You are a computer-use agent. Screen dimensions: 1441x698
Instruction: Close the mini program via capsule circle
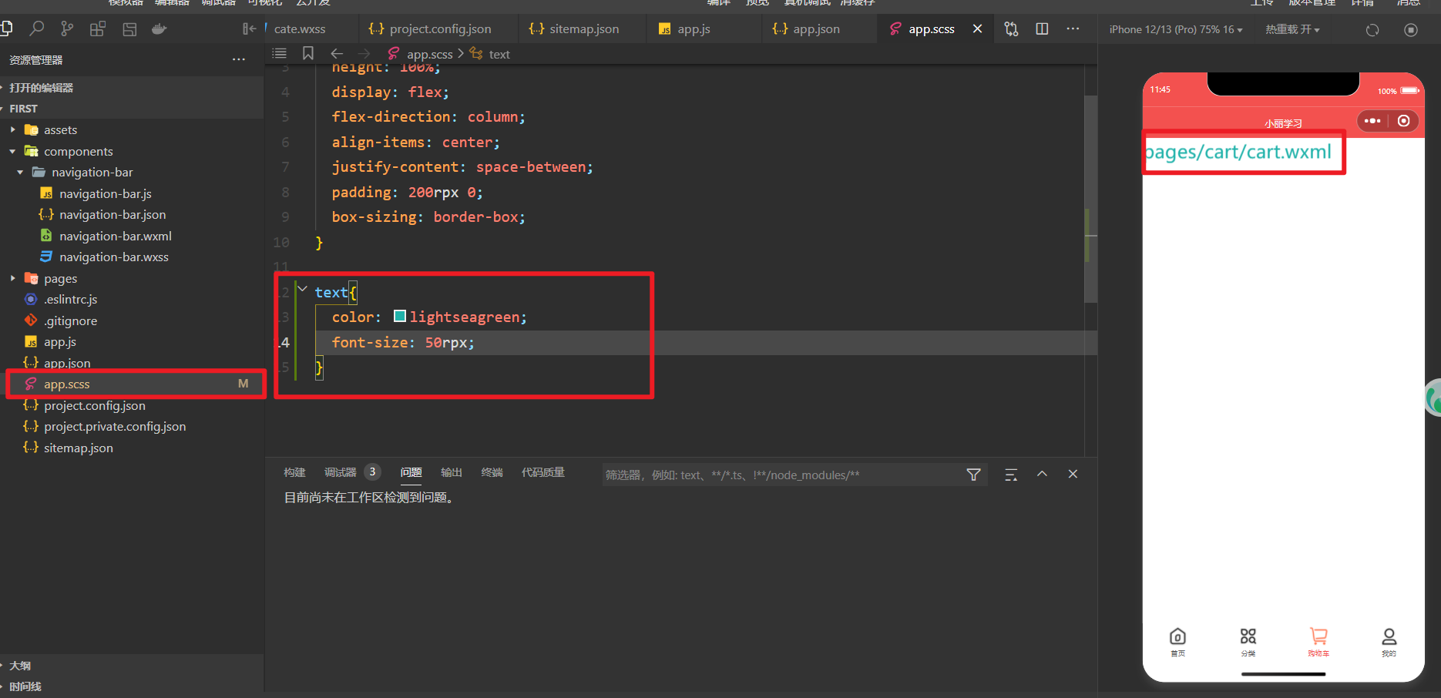tap(1404, 121)
